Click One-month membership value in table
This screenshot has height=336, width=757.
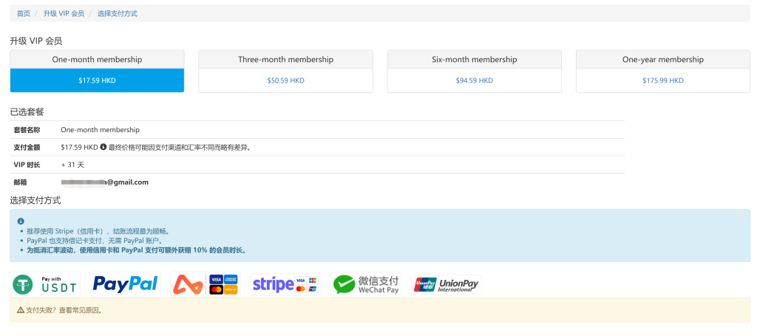point(100,130)
